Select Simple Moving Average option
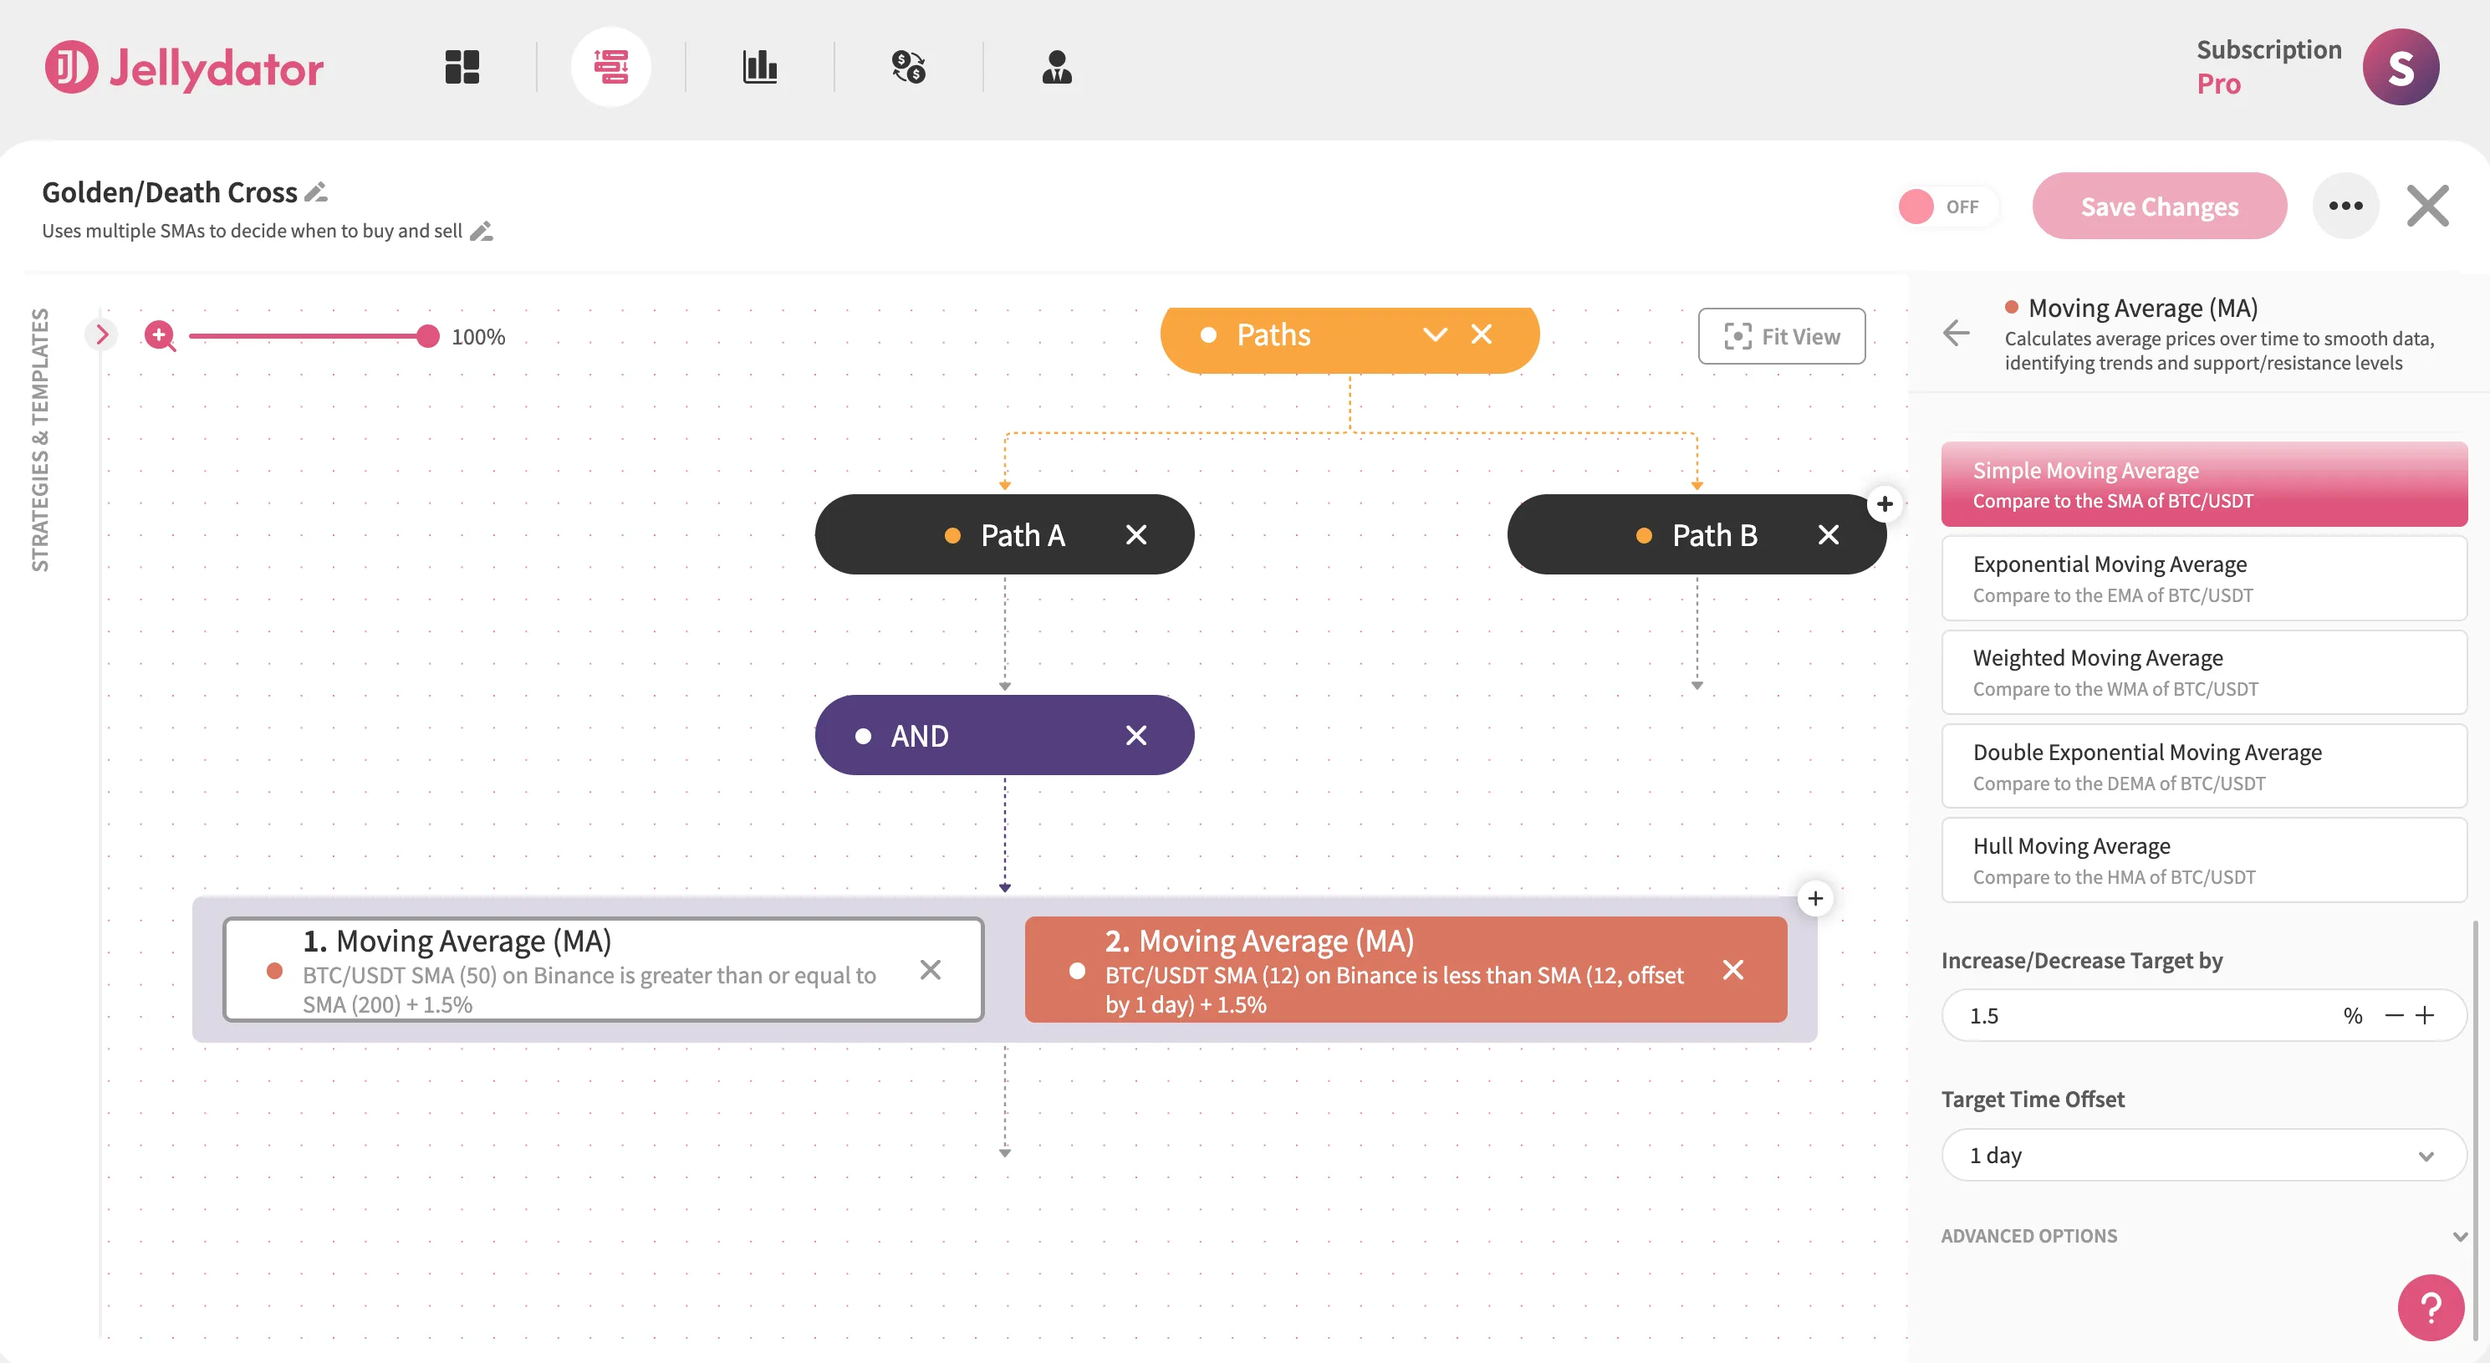This screenshot has height=1363, width=2490. pos(2204,484)
